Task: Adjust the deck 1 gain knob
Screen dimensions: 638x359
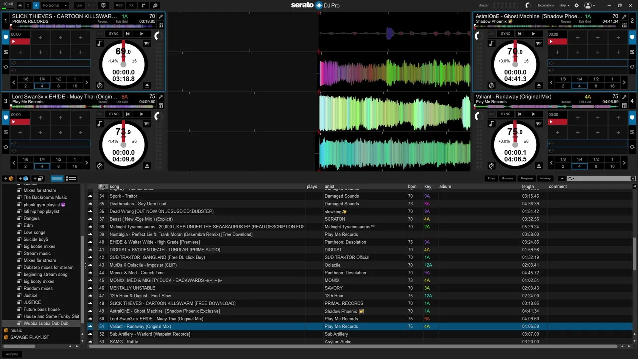Action: (x=158, y=36)
